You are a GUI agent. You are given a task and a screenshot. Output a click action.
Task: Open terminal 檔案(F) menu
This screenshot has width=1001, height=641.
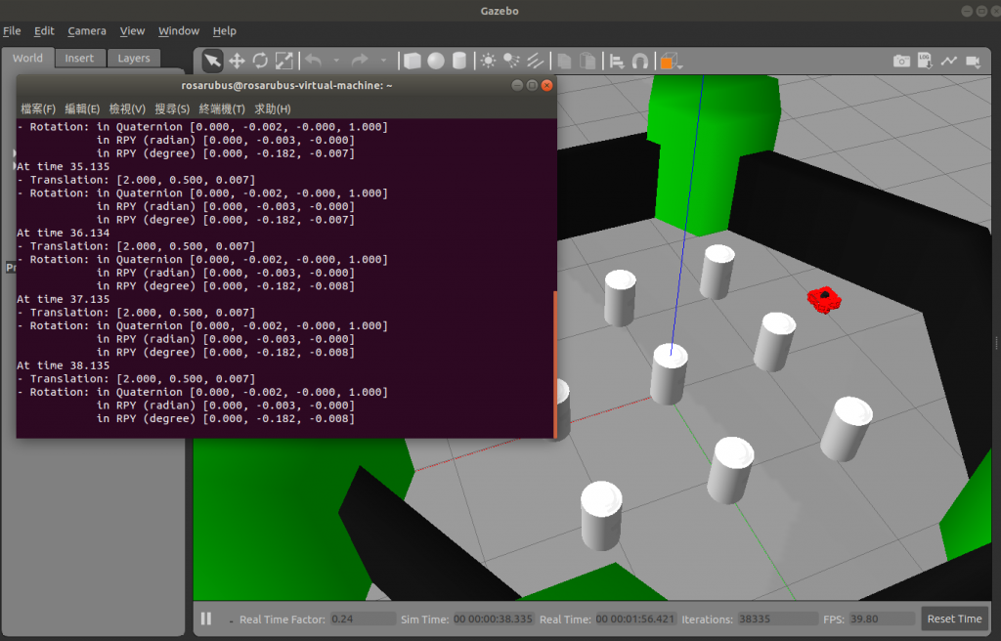point(38,108)
